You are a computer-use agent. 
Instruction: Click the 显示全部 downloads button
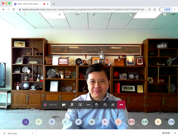[166, 133]
